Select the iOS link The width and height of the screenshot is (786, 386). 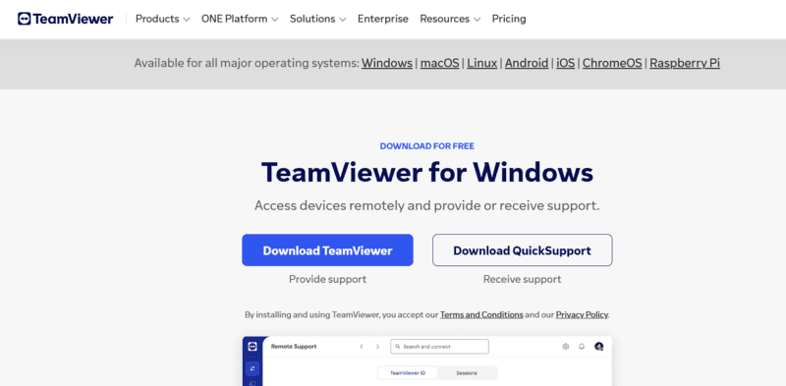pos(566,63)
